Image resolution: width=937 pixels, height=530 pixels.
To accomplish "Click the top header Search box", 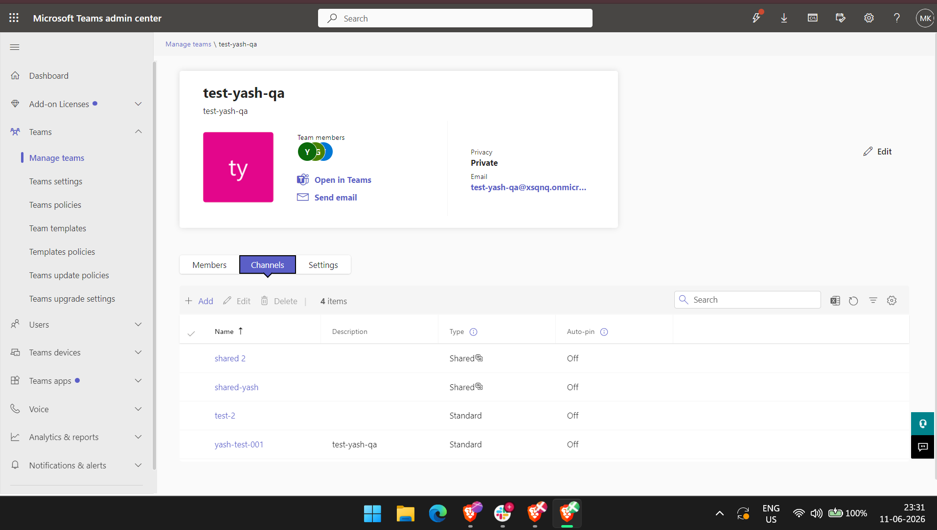I will (455, 18).
